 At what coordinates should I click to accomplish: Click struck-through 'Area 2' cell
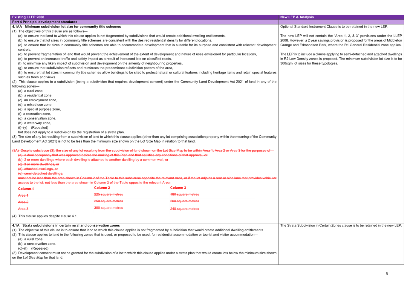23,202
